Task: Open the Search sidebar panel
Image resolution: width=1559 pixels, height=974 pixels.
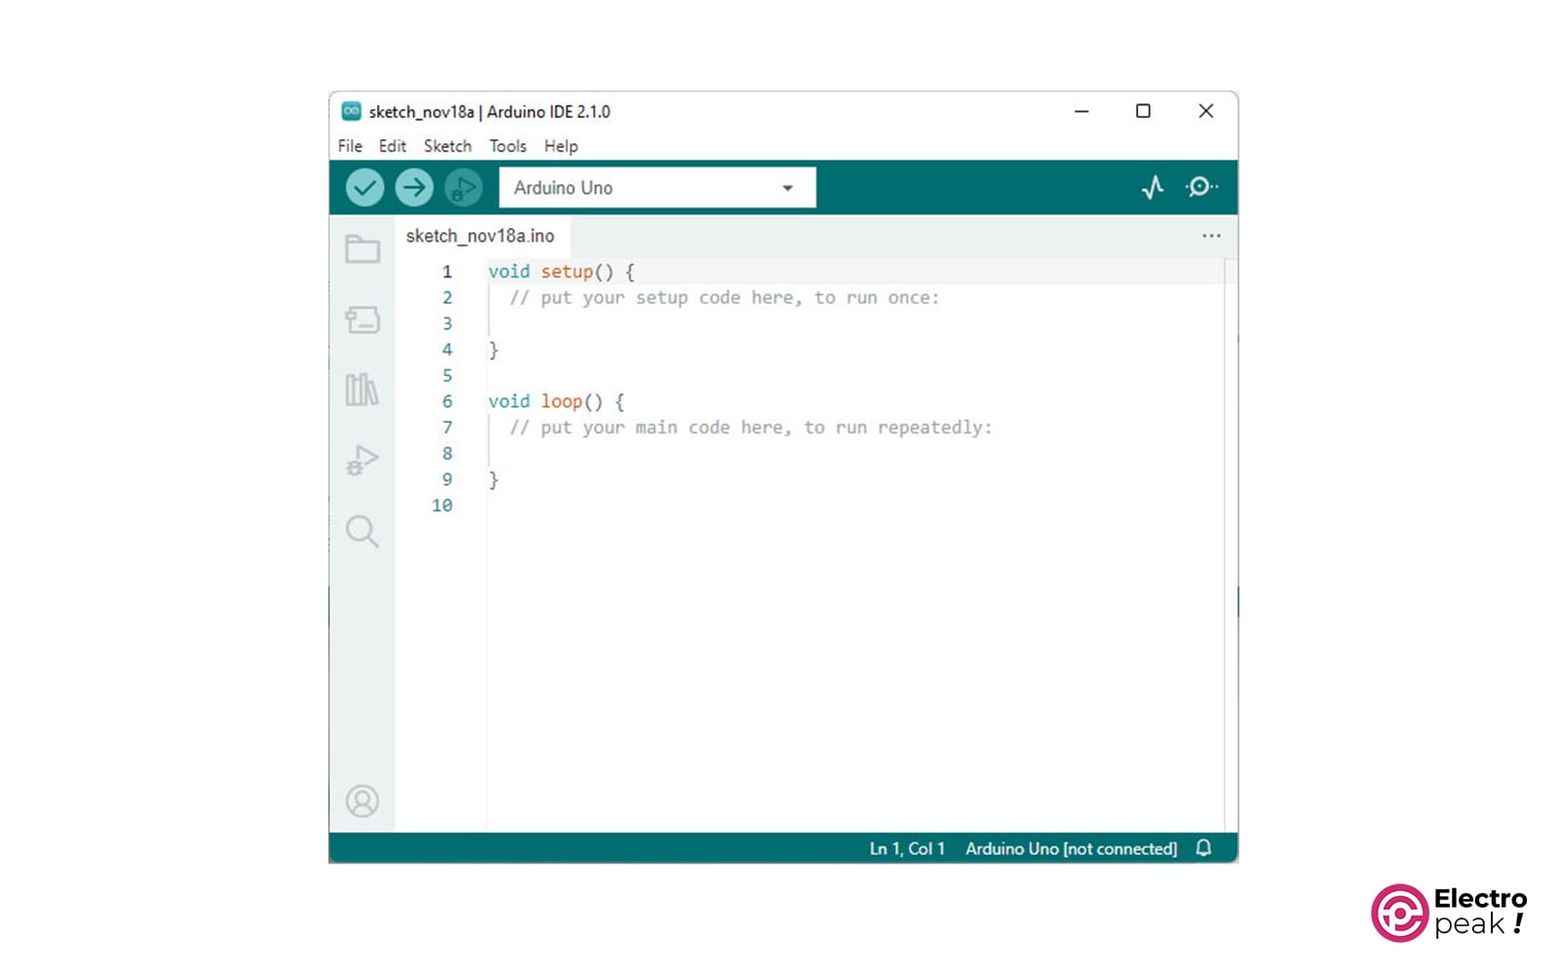Action: (x=362, y=531)
